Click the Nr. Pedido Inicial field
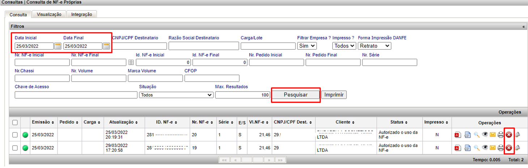 click(276, 62)
